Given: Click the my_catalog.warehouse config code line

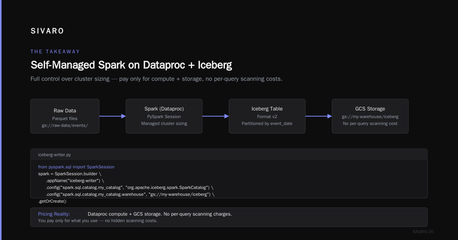Looking at the screenshot, I should click(x=130, y=194).
